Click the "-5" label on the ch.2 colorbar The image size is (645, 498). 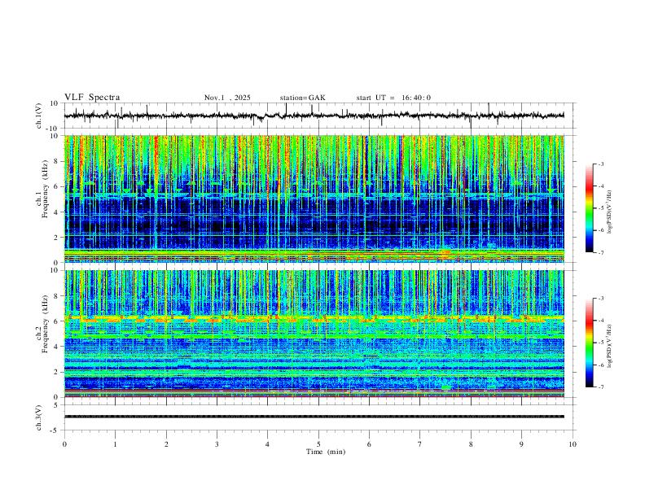[x=600, y=343]
